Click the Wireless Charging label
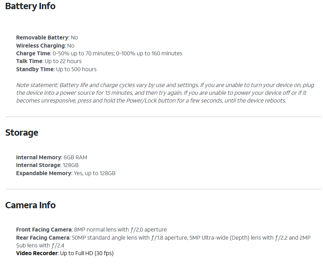This screenshot has height=265, width=323. (x=40, y=45)
